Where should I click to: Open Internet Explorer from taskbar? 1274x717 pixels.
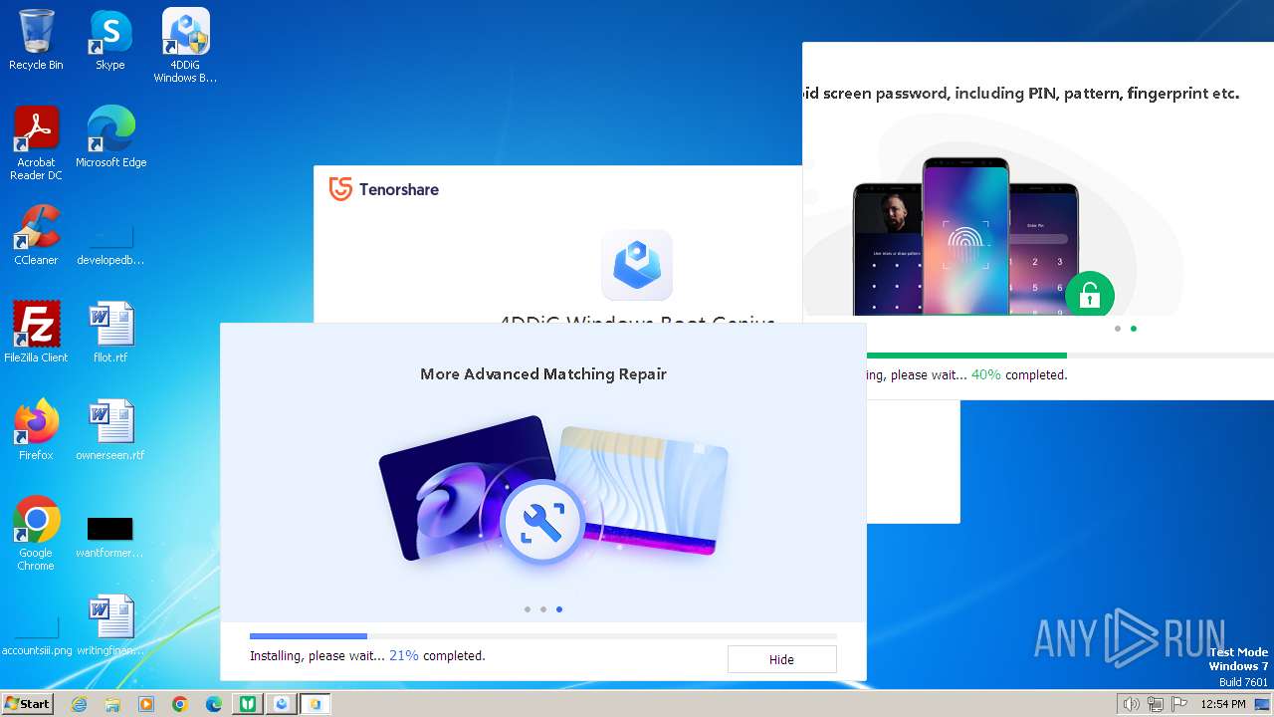pyautogui.click(x=80, y=704)
